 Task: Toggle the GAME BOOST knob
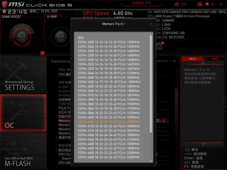click(22, 37)
